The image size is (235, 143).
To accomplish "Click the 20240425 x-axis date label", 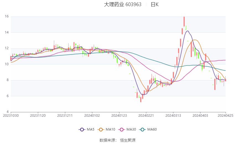I will (x=225, y=116).
